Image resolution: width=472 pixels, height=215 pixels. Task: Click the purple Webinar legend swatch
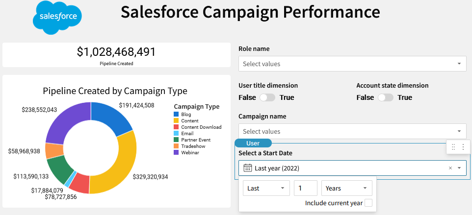[177, 152]
